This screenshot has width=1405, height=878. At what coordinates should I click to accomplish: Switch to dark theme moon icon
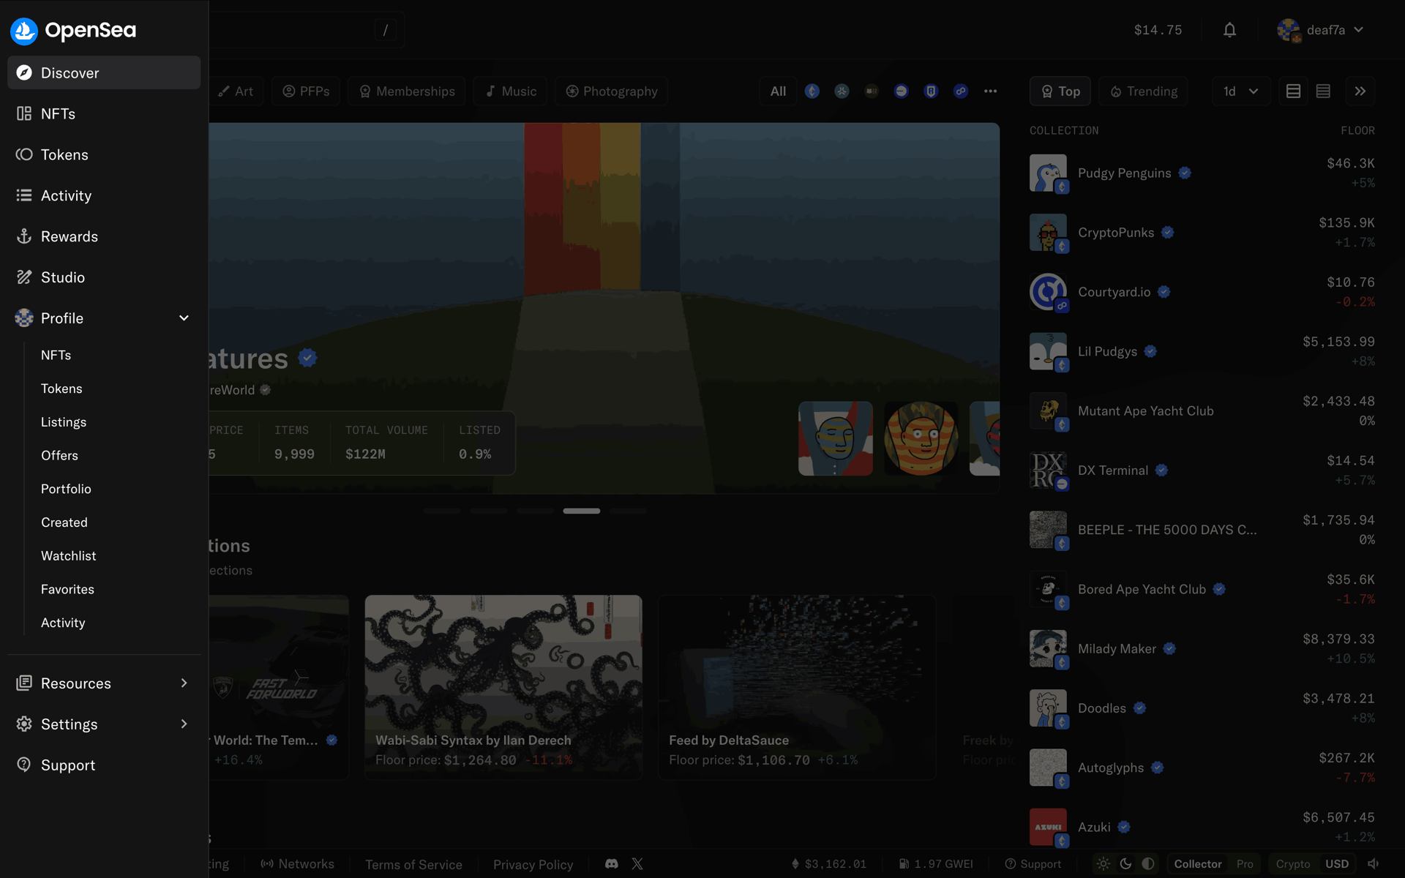(x=1125, y=864)
